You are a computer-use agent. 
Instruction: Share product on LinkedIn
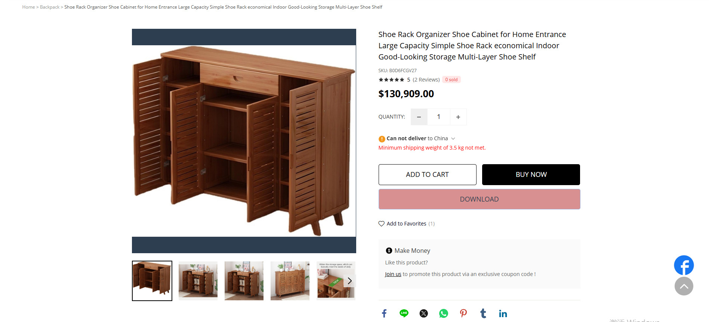503,313
